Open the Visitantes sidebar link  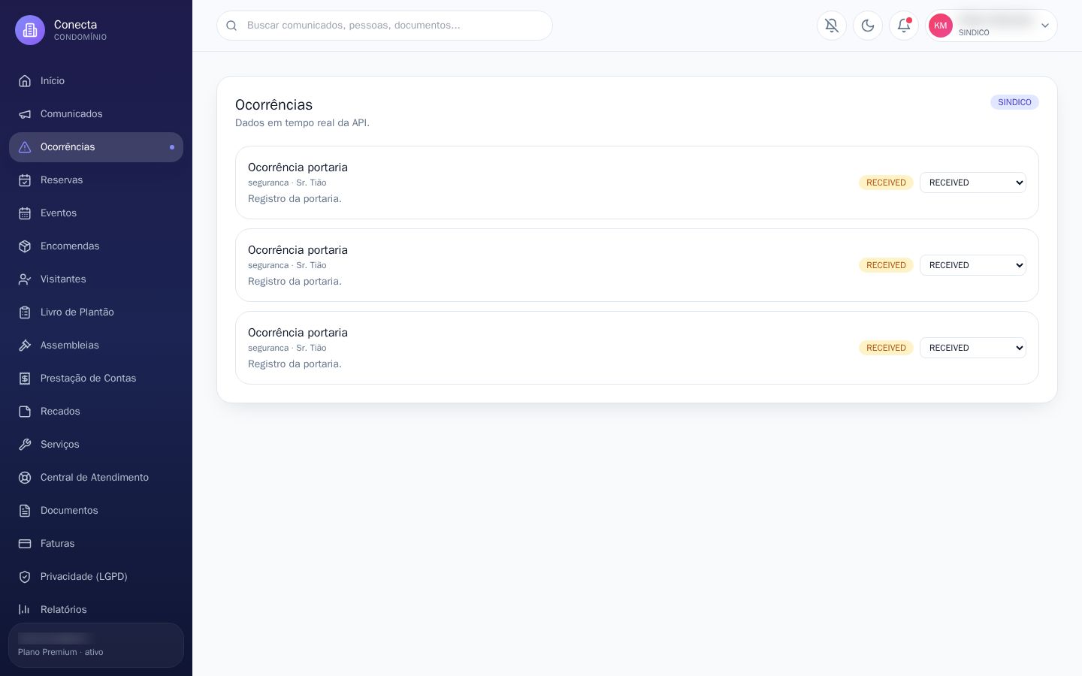point(96,279)
